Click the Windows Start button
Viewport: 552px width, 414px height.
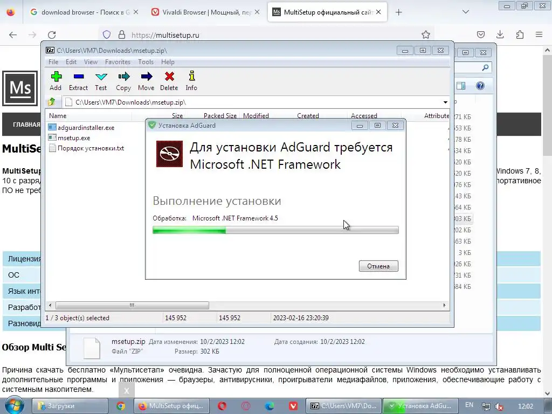pos(14,405)
